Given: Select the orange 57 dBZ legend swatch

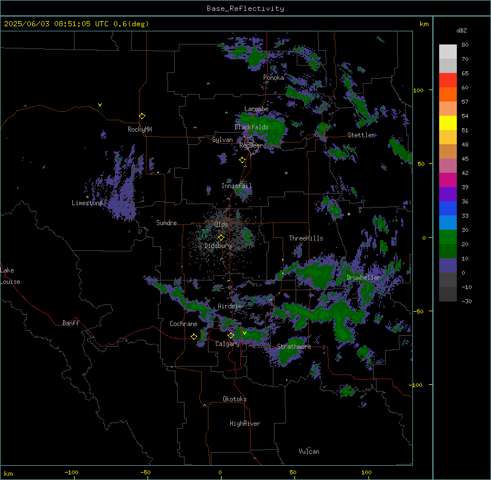Looking at the screenshot, I should click(448, 94).
